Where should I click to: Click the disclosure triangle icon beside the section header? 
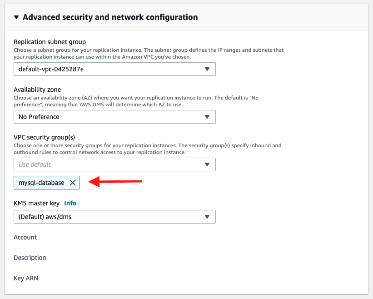tap(16, 17)
